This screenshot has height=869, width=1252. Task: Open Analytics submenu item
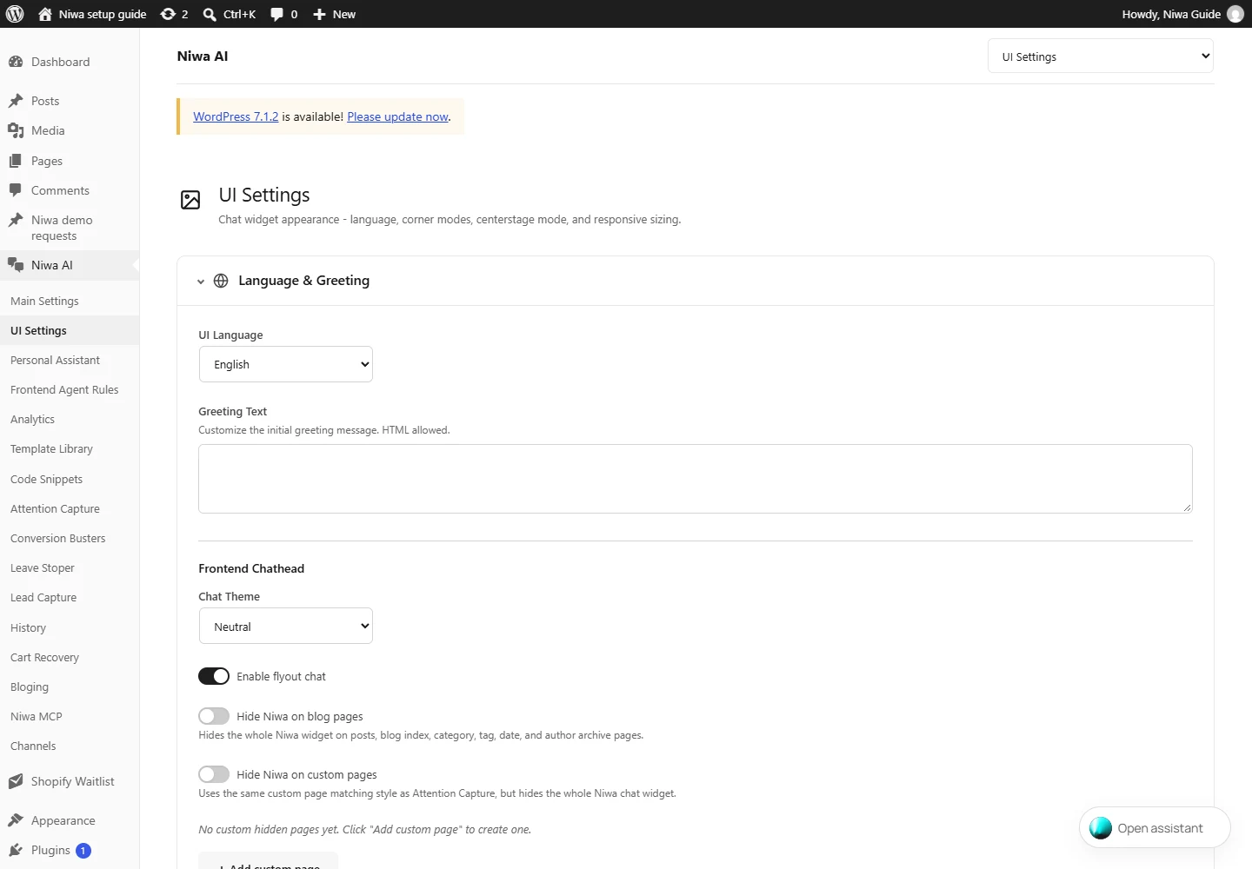click(32, 419)
